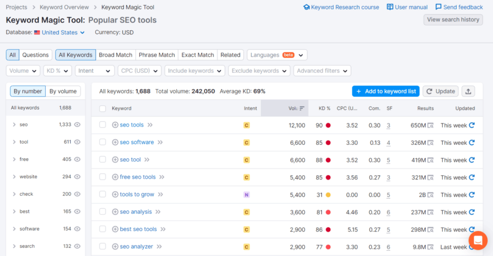Open the orange chat support bubble

(478, 241)
